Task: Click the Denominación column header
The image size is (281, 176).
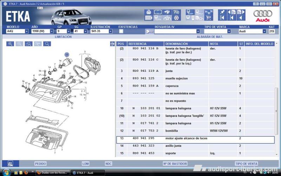Action: (186, 44)
